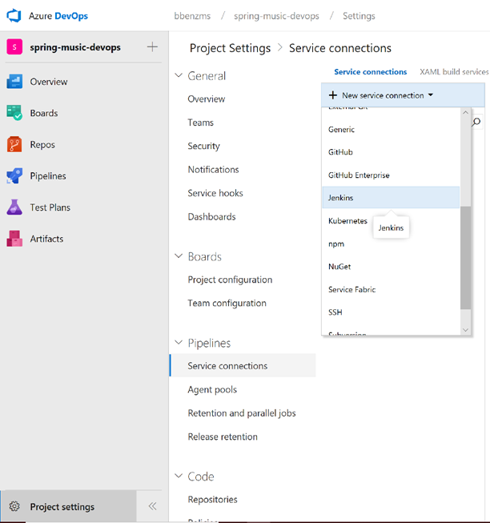Select SSH connection type
This screenshot has height=523, width=490.
point(391,312)
